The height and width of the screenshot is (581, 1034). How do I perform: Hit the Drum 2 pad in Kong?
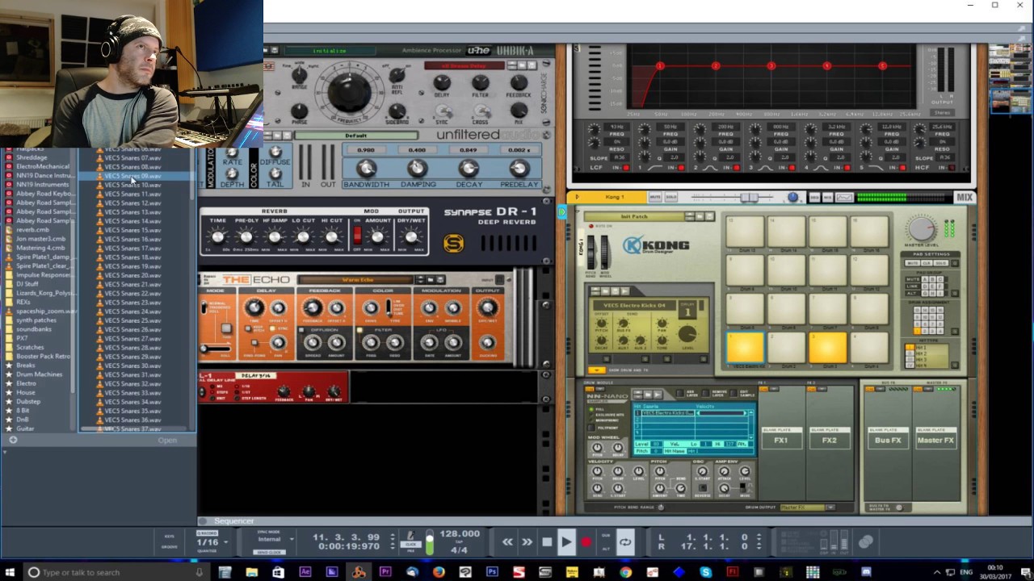[x=786, y=347]
